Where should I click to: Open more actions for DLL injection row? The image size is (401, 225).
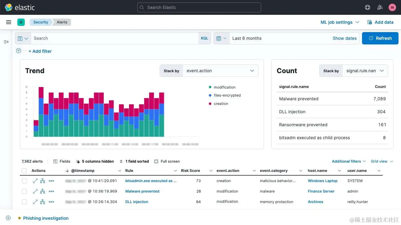pos(51,202)
